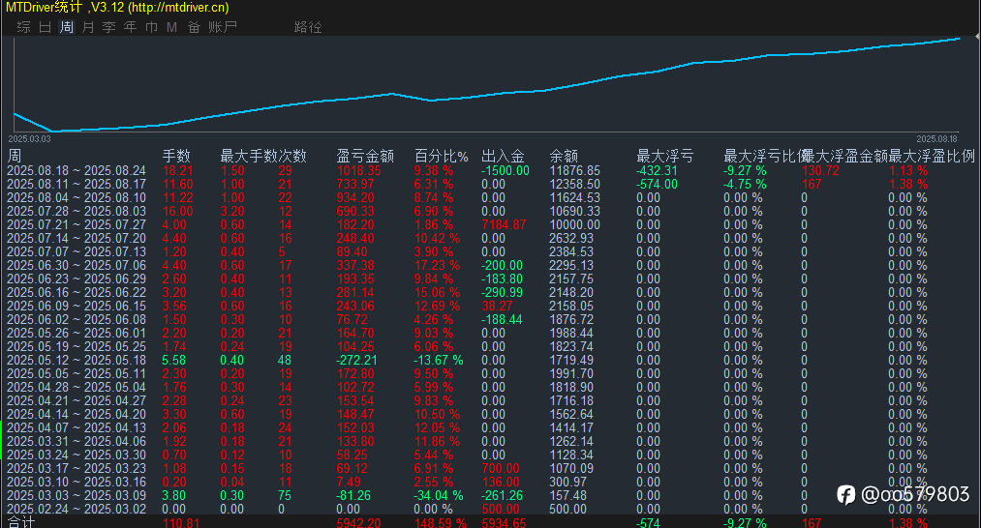Open the 年 yearly tab
The height and width of the screenshot is (528, 981).
pos(130,27)
